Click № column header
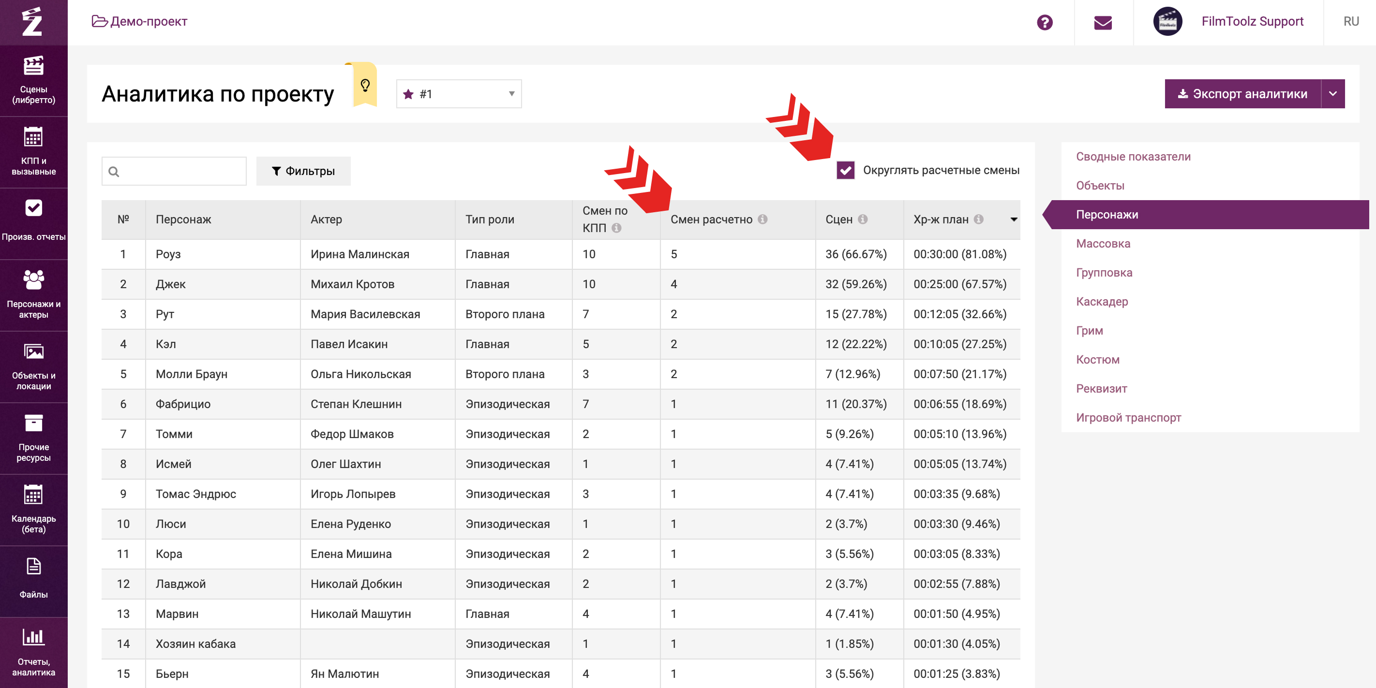The image size is (1376, 688). point(123,220)
